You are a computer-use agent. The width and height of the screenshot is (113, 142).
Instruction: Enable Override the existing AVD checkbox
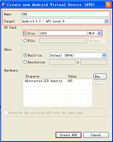(6, 113)
